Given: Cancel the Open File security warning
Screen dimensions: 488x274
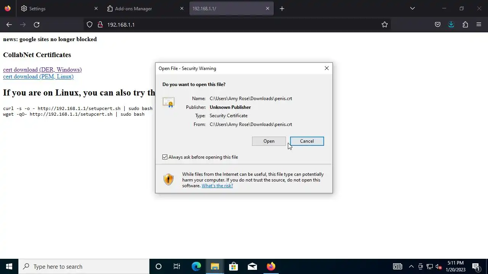Looking at the screenshot, I should (307, 141).
